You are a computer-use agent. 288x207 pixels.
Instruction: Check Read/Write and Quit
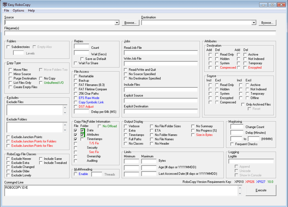[x=126, y=70]
